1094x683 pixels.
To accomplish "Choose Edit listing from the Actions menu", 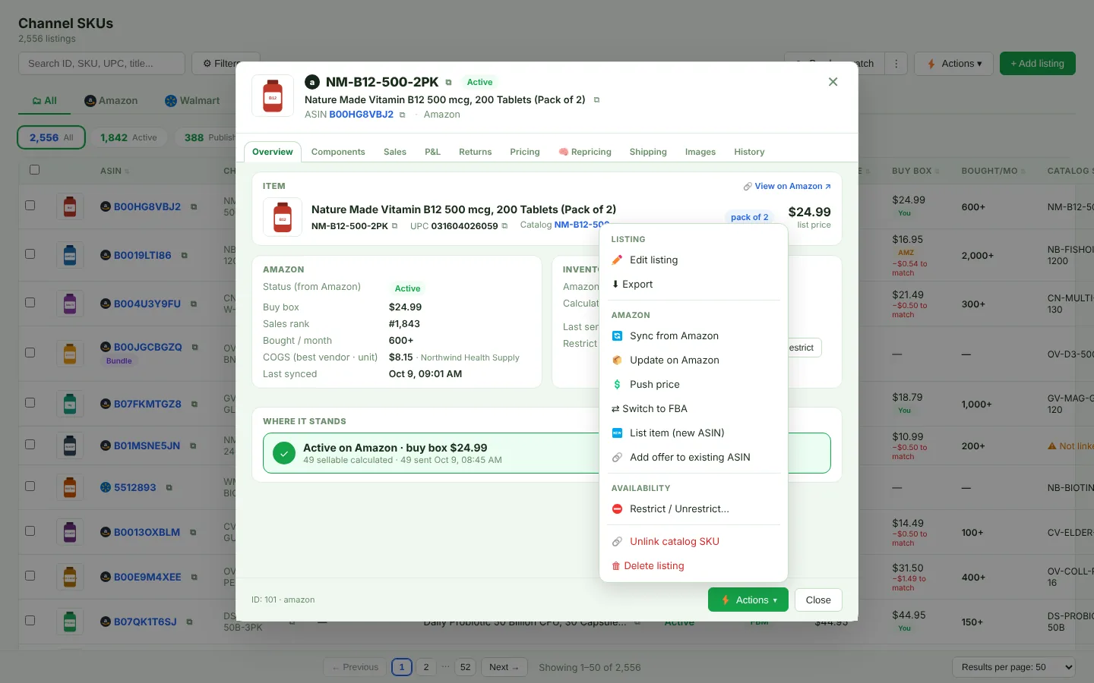I will point(694,260).
